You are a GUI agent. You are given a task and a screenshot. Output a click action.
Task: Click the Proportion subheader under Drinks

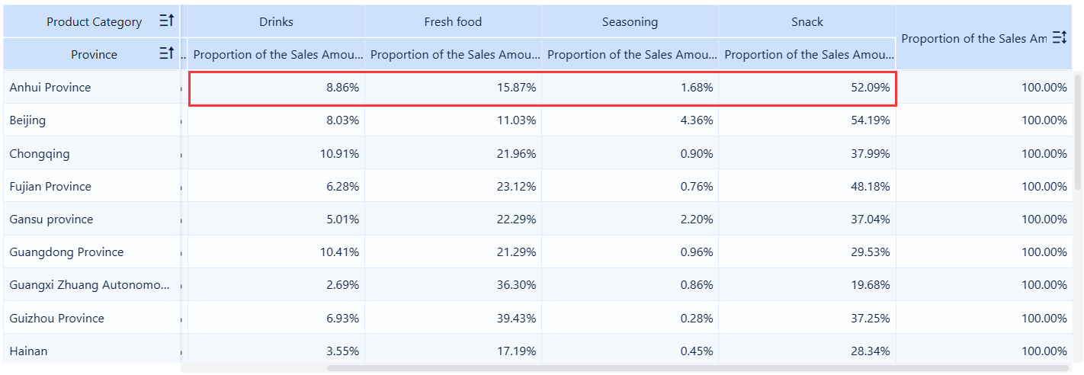point(276,55)
